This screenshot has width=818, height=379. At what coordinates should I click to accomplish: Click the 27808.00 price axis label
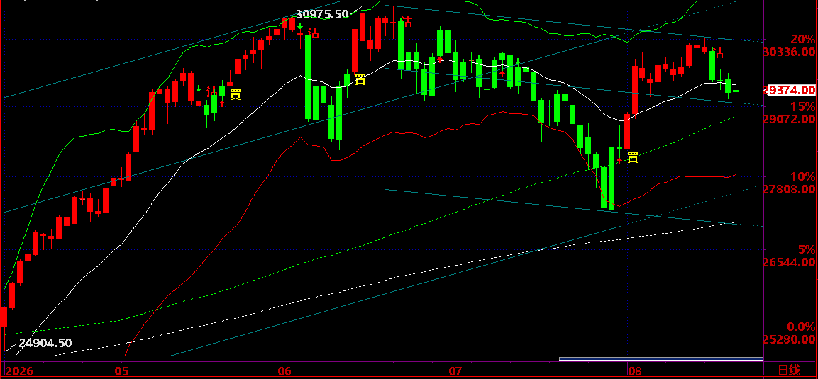tap(789, 190)
